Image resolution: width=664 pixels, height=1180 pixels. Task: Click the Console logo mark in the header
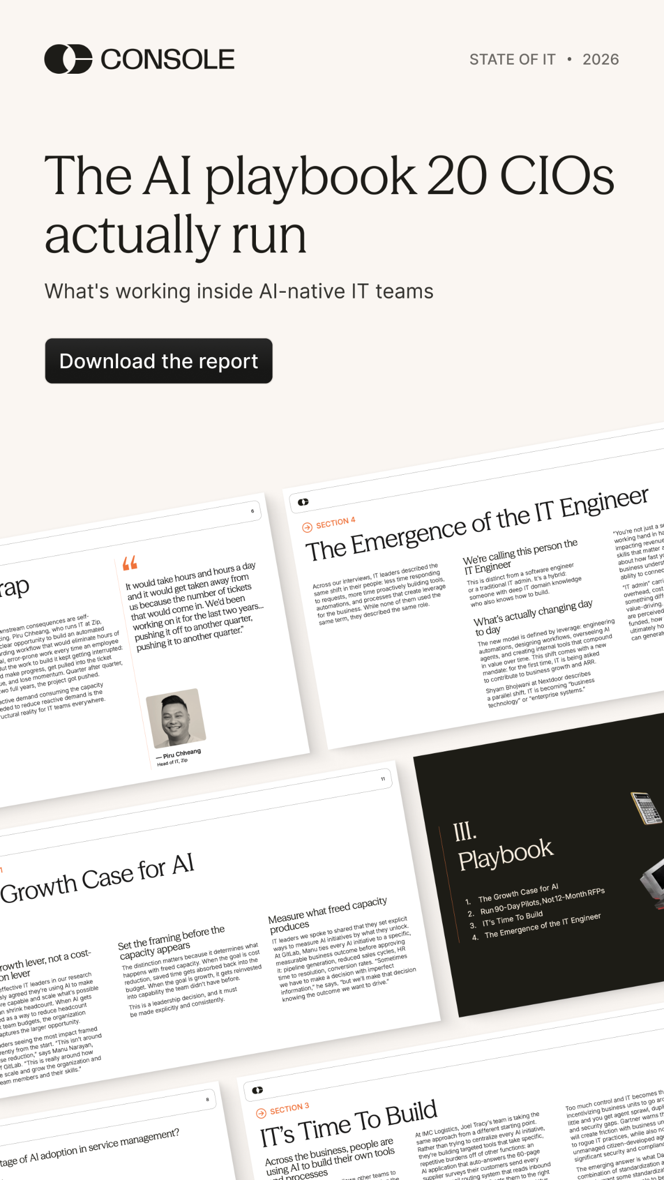coord(68,59)
